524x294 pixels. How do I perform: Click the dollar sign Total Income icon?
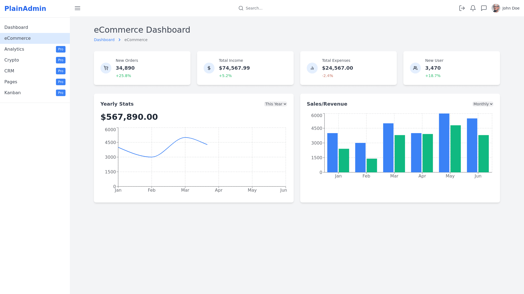coord(209,68)
